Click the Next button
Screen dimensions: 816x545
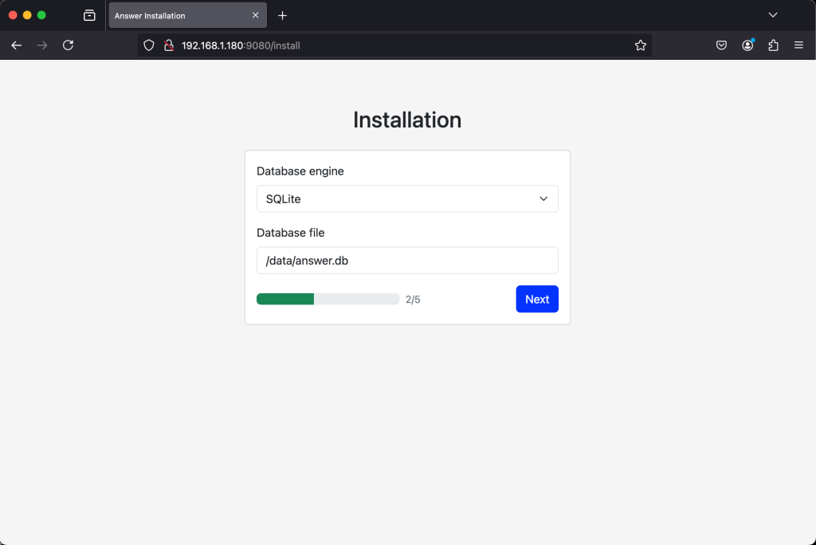(x=537, y=299)
